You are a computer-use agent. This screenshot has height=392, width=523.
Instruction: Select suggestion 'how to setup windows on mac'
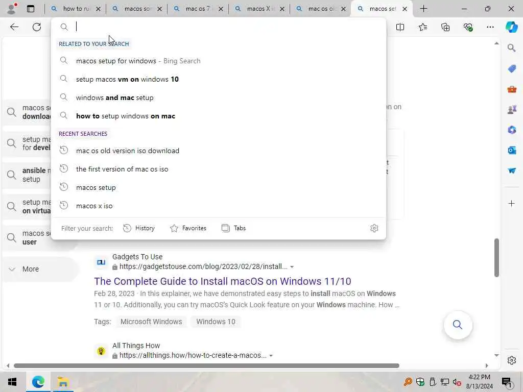[219, 116]
